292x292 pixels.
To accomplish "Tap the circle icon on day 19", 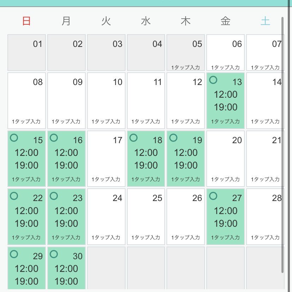I will tap(174, 138).
